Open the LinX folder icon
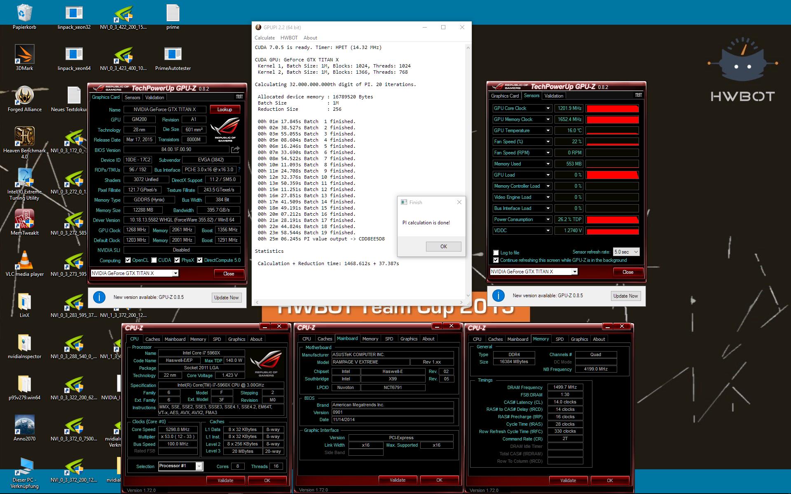 click(24, 305)
